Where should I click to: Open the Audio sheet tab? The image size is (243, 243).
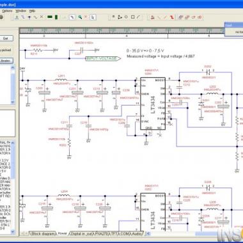137,234
